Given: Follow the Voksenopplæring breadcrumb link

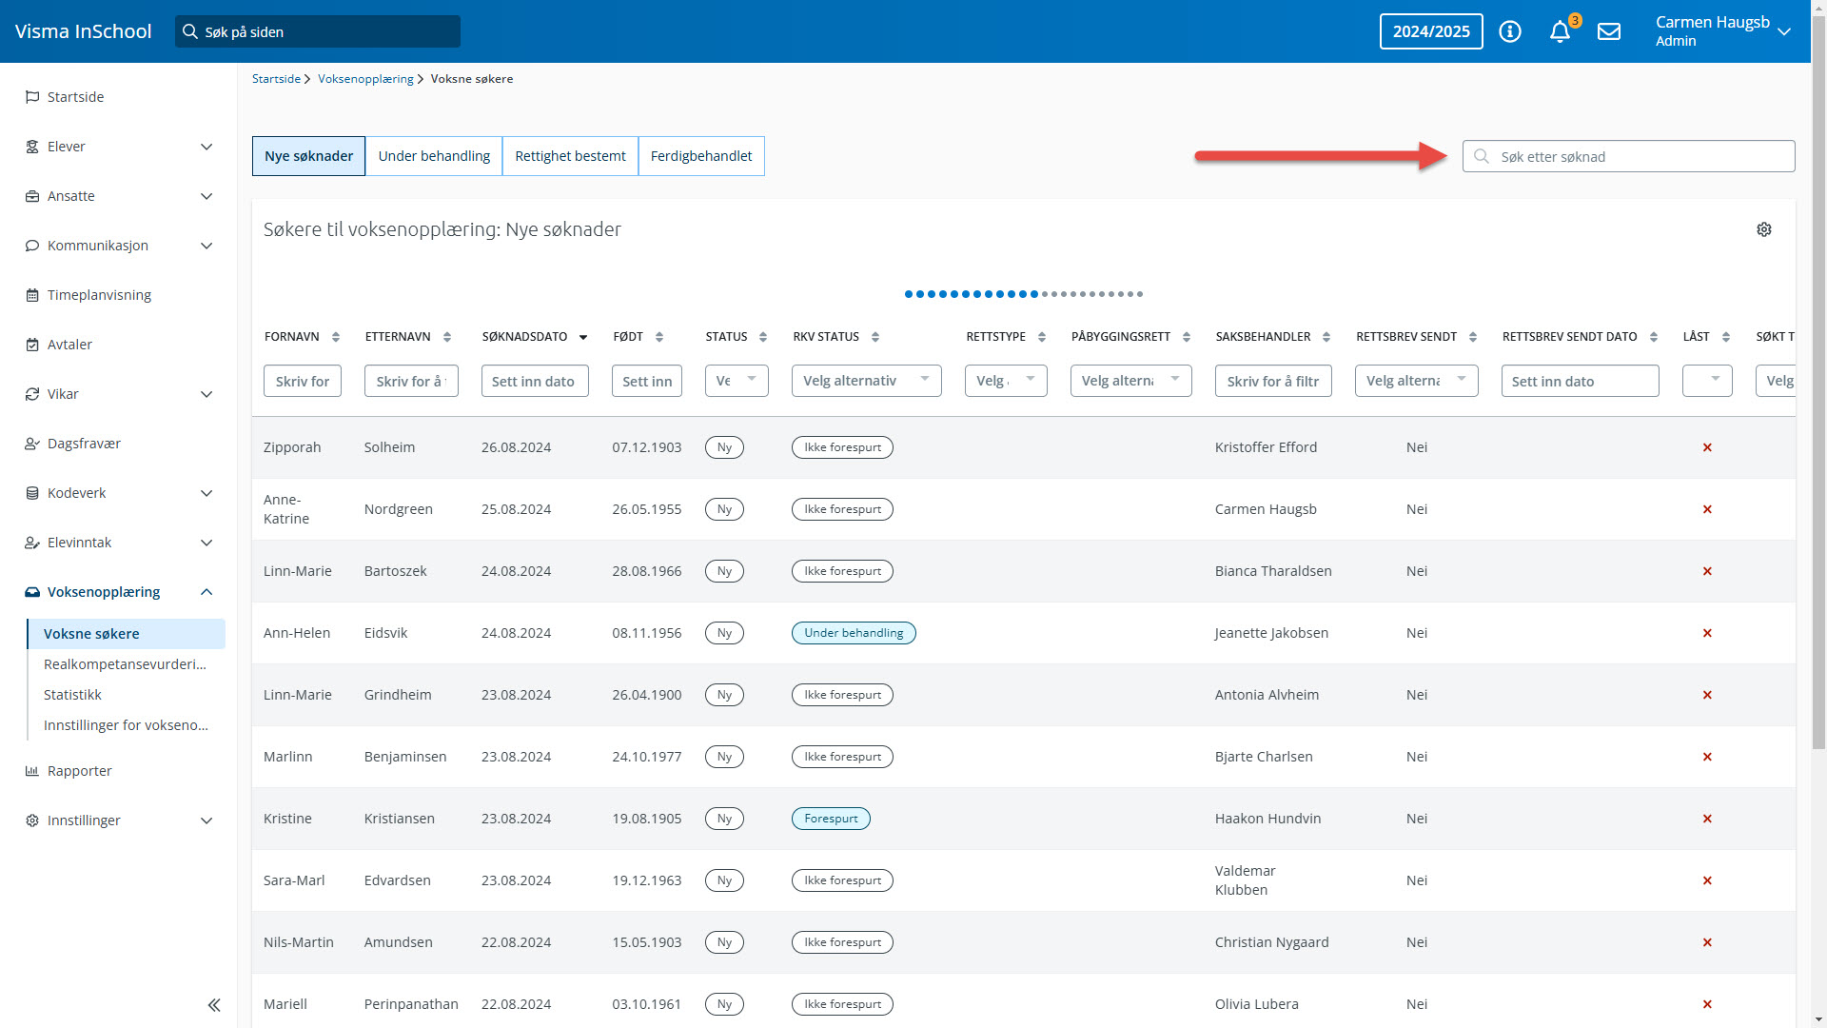Looking at the screenshot, I should click(365, 79).
